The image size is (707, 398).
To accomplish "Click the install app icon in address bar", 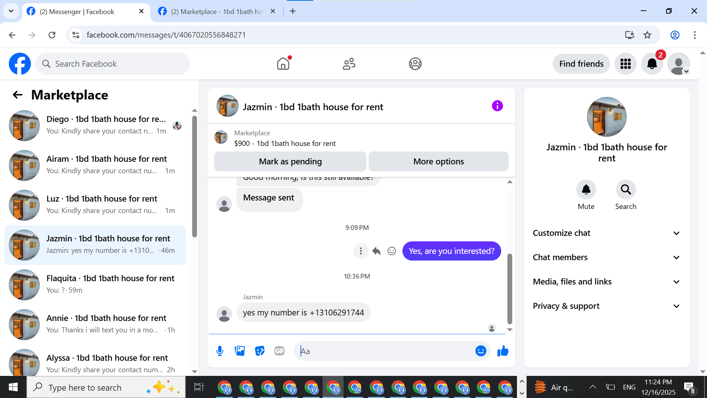I will tap(629, 35).
